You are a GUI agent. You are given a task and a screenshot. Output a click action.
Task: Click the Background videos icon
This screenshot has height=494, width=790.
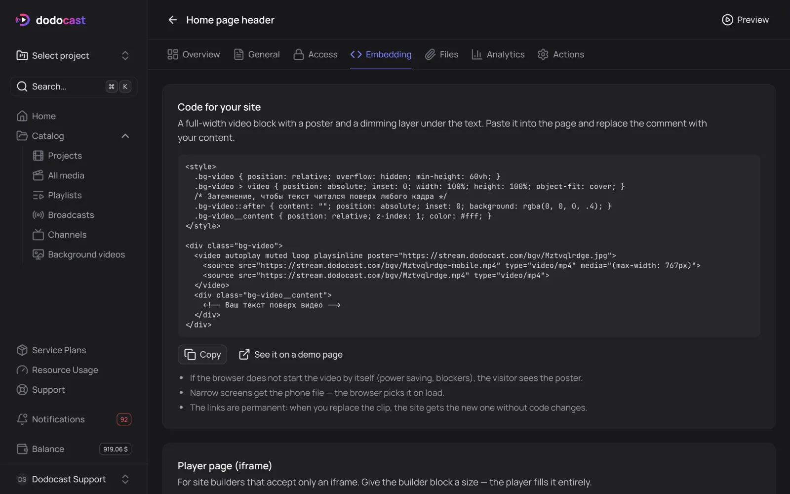tap(38, 254)
